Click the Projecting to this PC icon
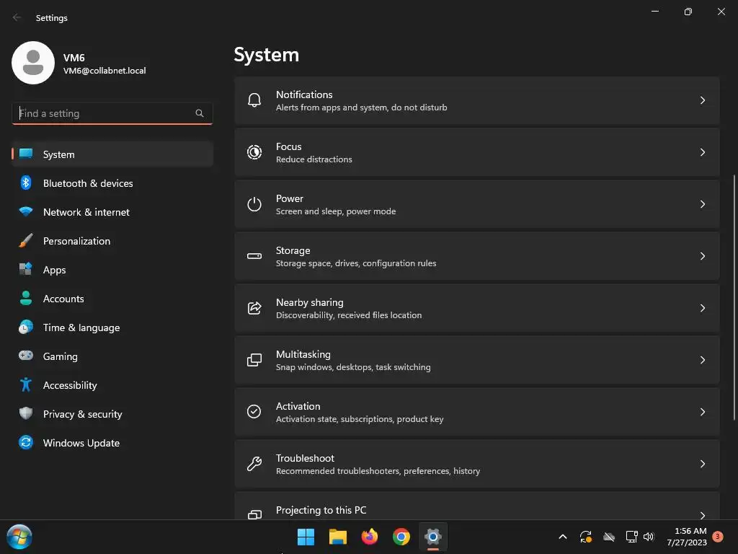The height and width of the screenshot is (554, 738). (254, 514)
